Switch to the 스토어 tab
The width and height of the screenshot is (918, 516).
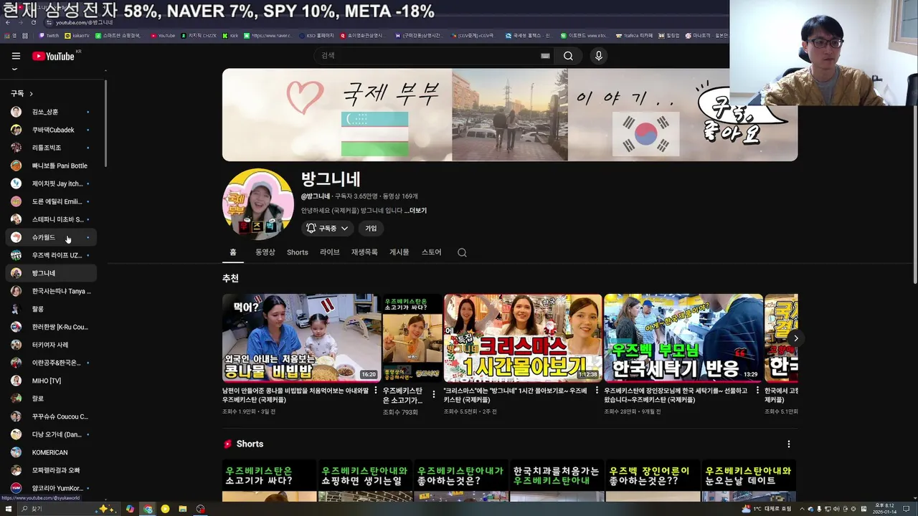(x=431, y=252)
